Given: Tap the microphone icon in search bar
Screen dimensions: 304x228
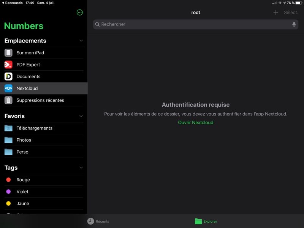Looking at the screenshot, I should [x=294, y=24].
